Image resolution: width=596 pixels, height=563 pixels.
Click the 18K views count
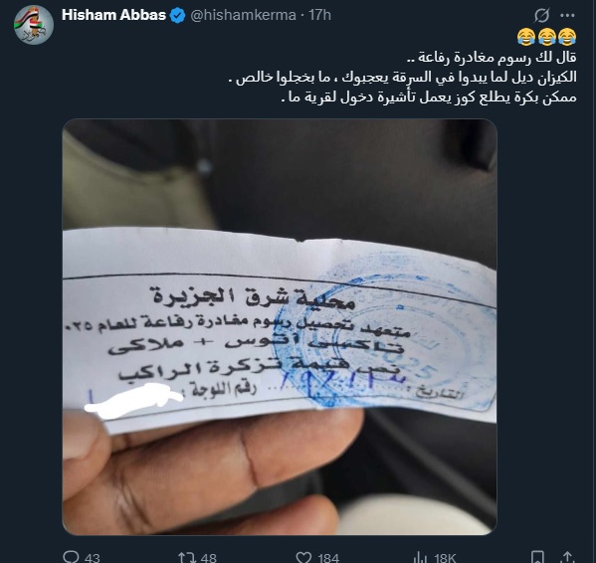[x=445, y=558]
